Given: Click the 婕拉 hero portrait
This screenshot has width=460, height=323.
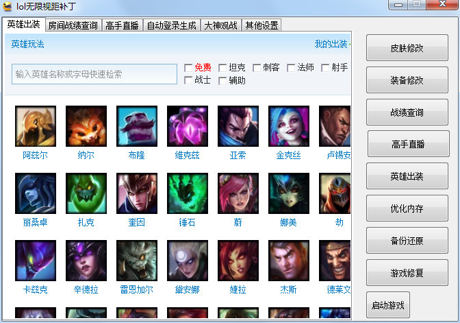Looking at the screenshot, I should 238,261.
